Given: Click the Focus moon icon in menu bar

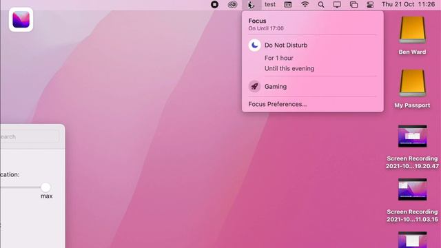Looking at the screenshot, I should [x=252, y=5].
